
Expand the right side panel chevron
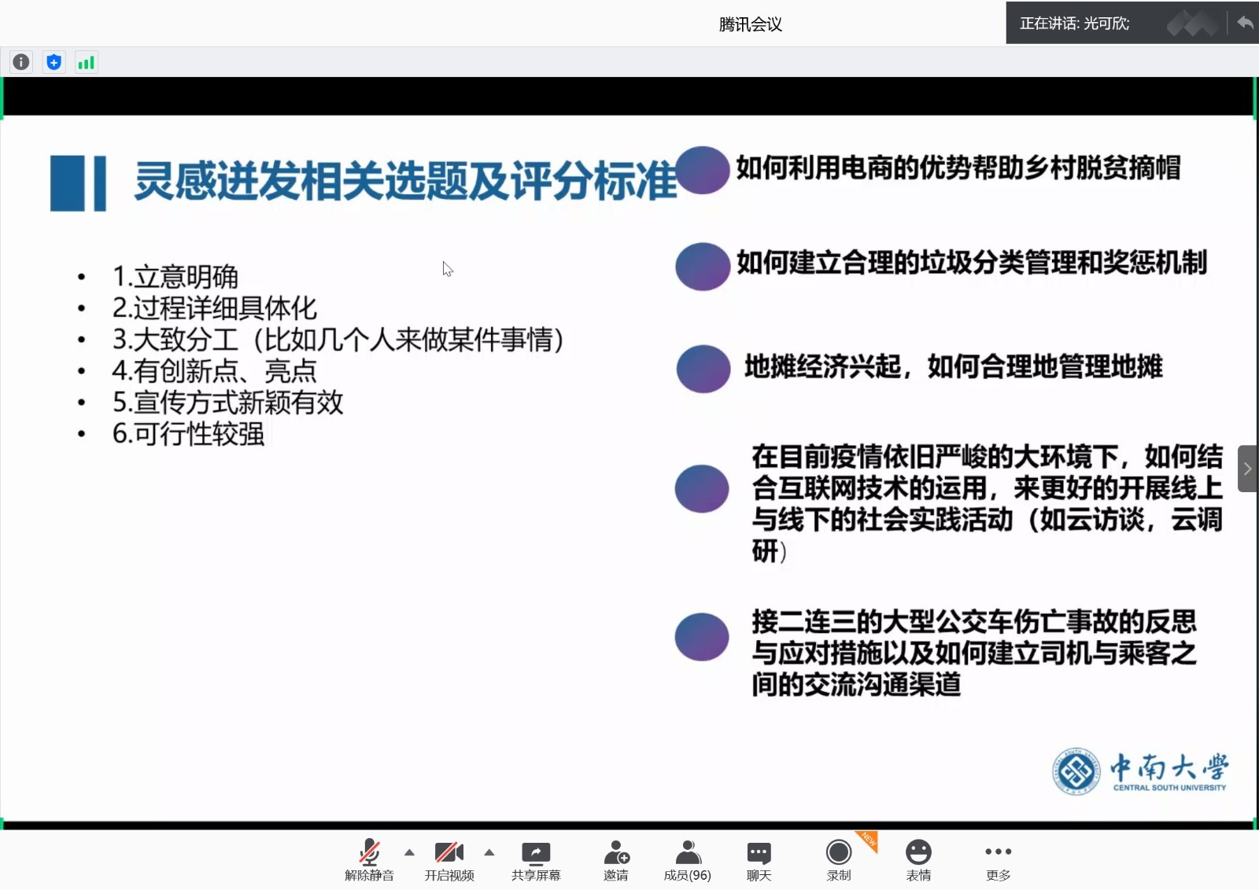pyautogui.click(x=1247, y=469)
